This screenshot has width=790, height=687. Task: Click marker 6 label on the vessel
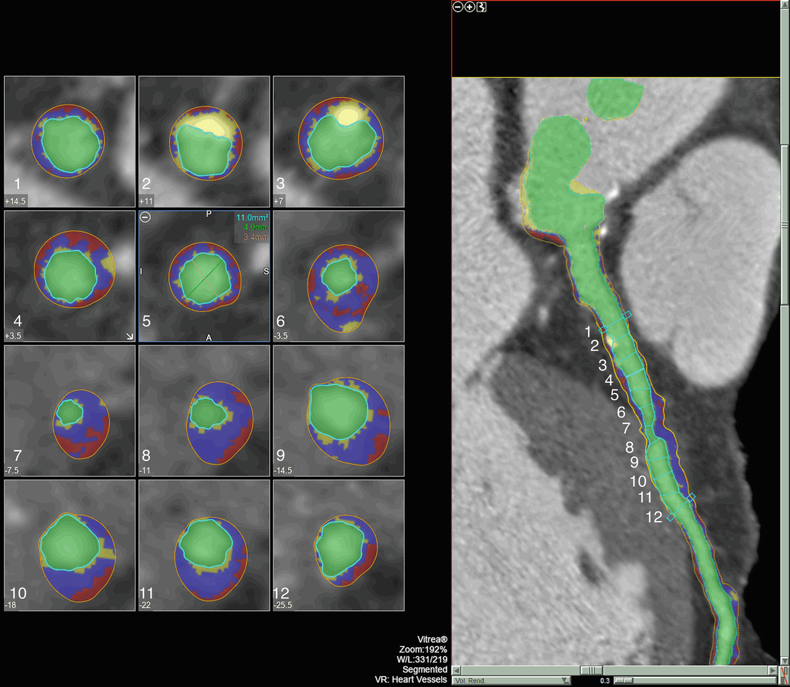click(x=621, y=412)
